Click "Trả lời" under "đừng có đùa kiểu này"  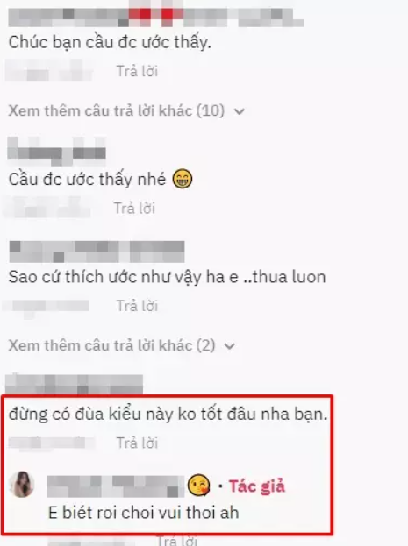(x=137, y=443)
